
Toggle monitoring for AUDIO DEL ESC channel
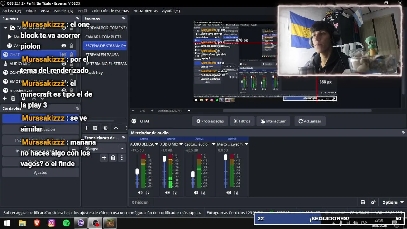click(148, 193)
